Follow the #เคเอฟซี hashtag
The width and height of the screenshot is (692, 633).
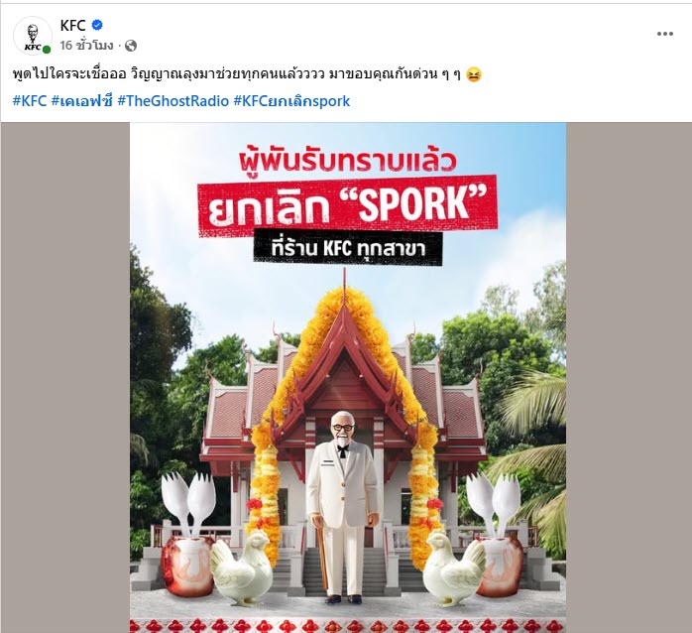coord(82,101)
